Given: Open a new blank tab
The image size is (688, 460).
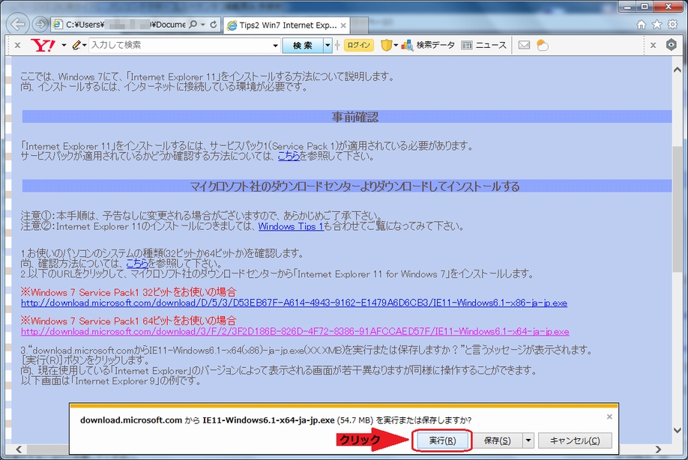Looking at the screenshot, I should click(359, 25).
